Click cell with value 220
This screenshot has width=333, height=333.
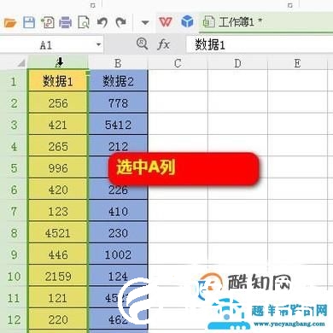58,319
